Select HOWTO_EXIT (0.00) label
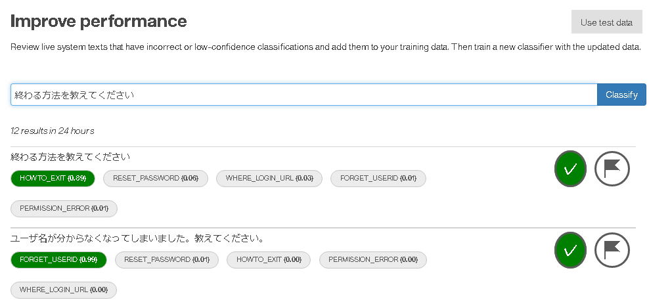Image resolution: width=649 pixels, height=302 pixels. [x=269, y=260]
